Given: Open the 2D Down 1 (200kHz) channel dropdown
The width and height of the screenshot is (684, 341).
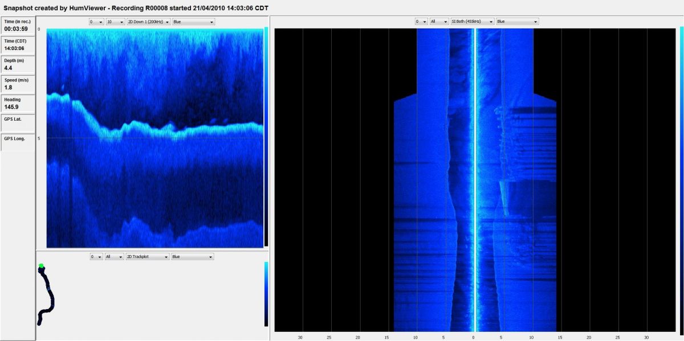Looking at the screenshot, I should point(146,22).
